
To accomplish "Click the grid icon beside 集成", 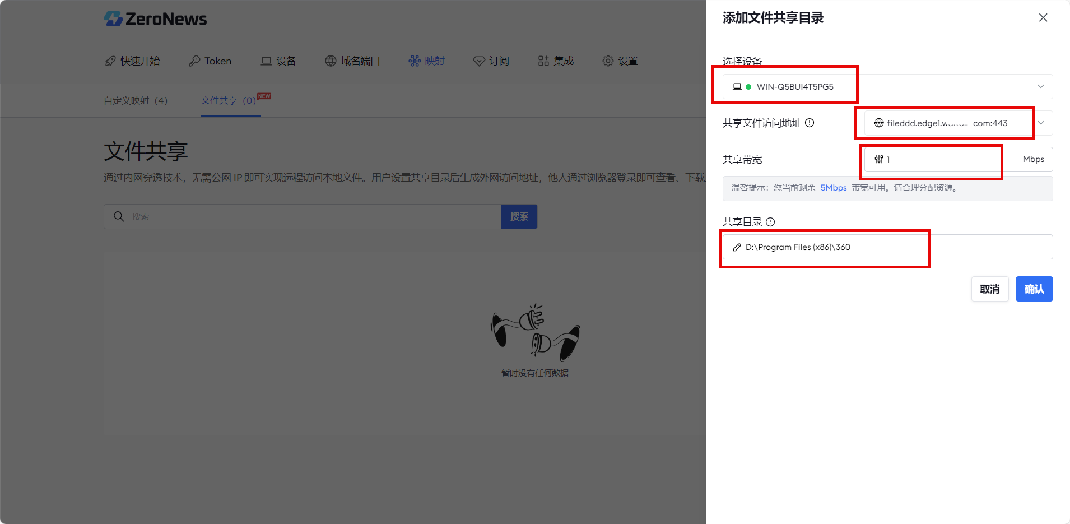I will tap(543, 61).
